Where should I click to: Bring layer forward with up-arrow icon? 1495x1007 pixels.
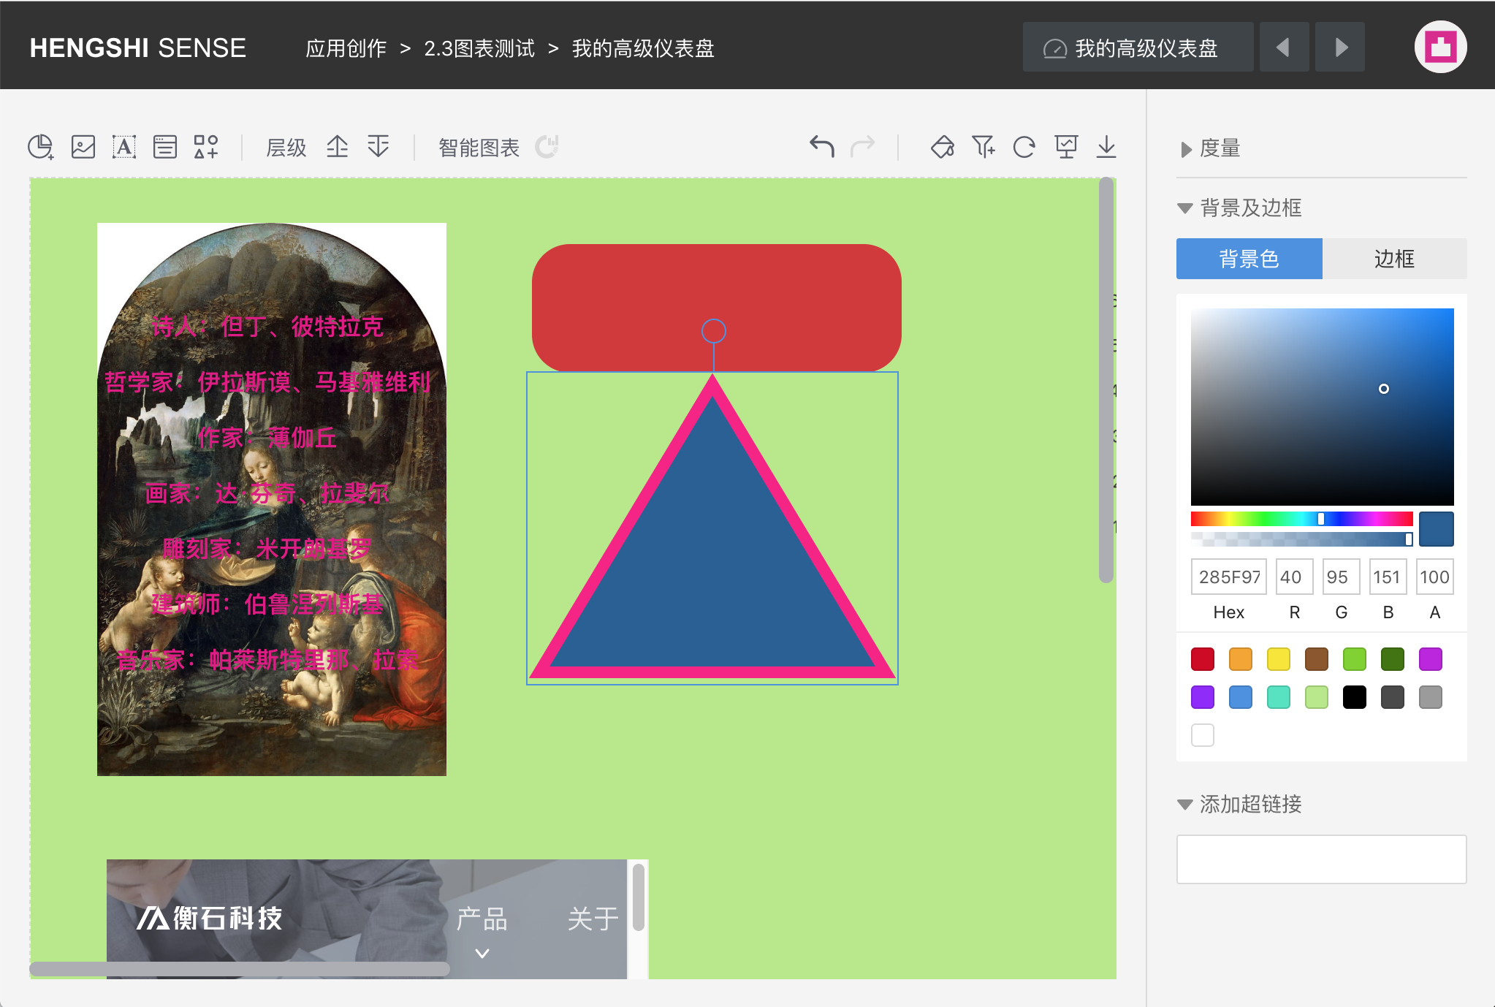tap(337, 147)
